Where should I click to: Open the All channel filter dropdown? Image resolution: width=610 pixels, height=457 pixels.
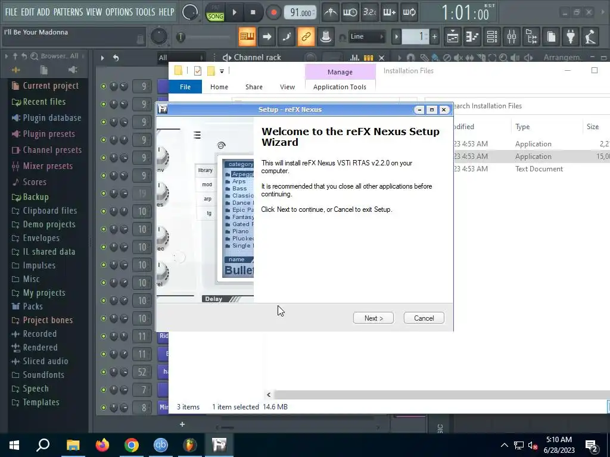181,58
